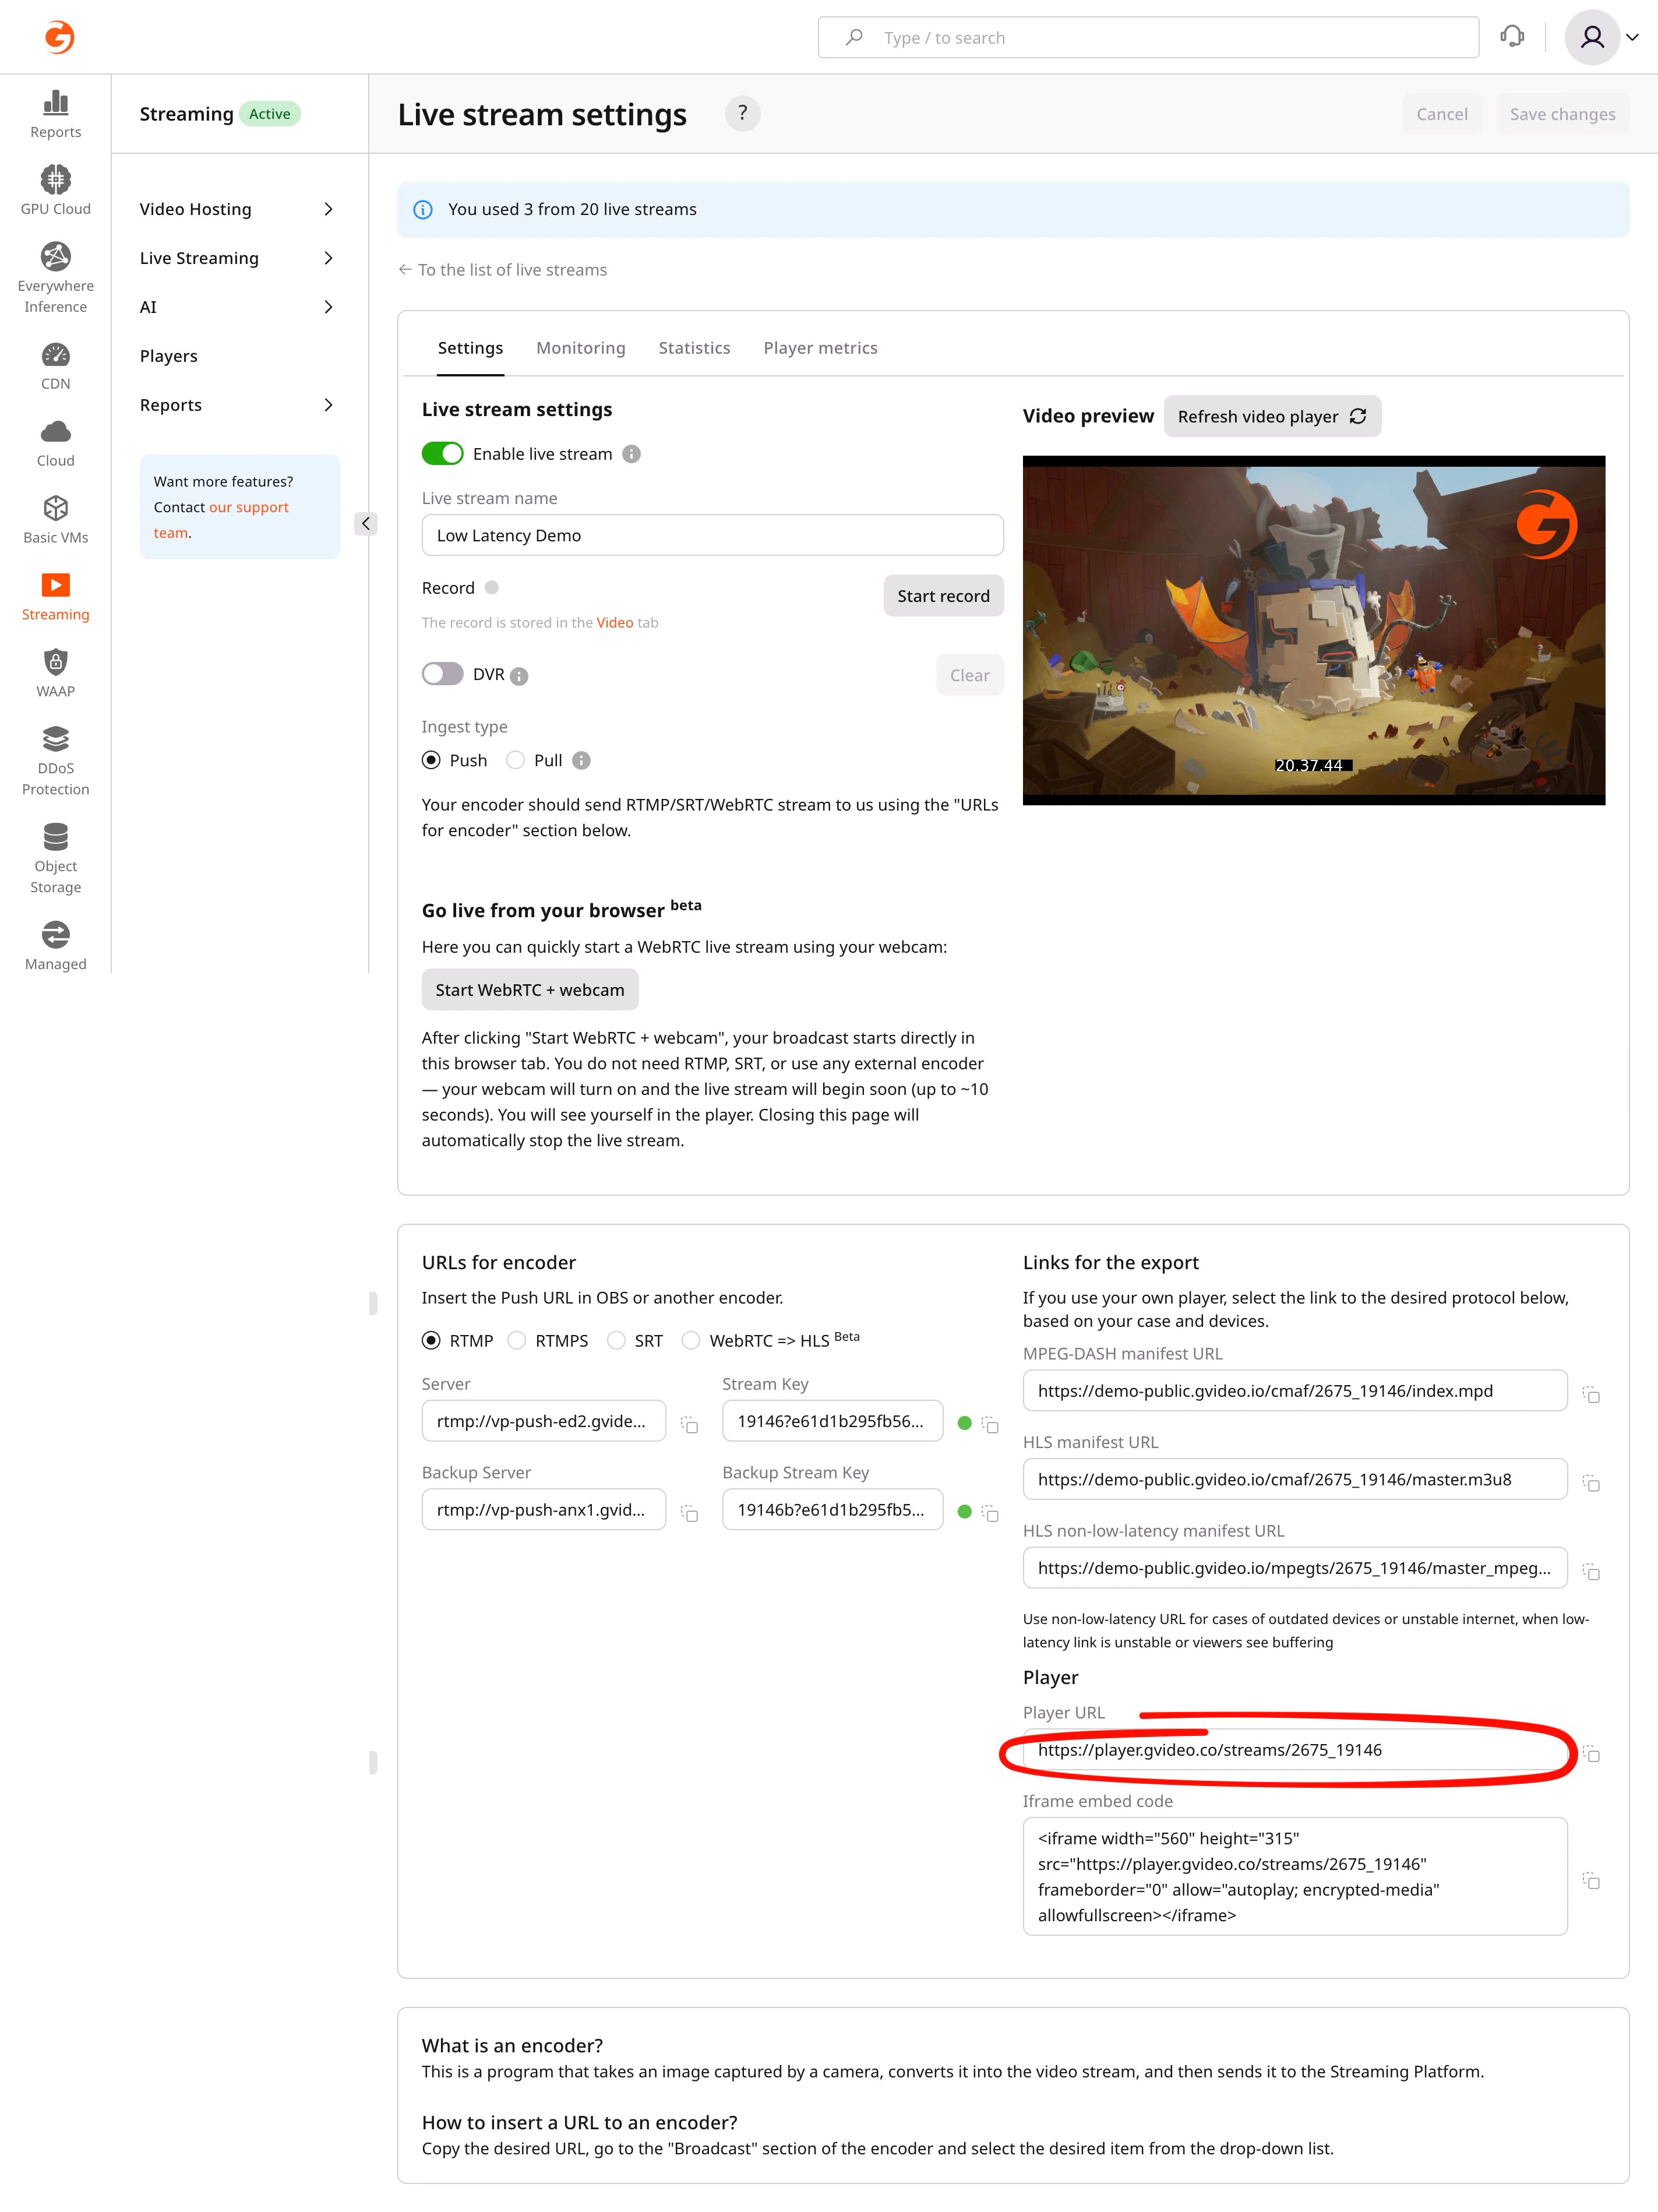Select the Pull ingest type option
Image resolution: width=1658 pixels, height=2212 pixels.
516,760
